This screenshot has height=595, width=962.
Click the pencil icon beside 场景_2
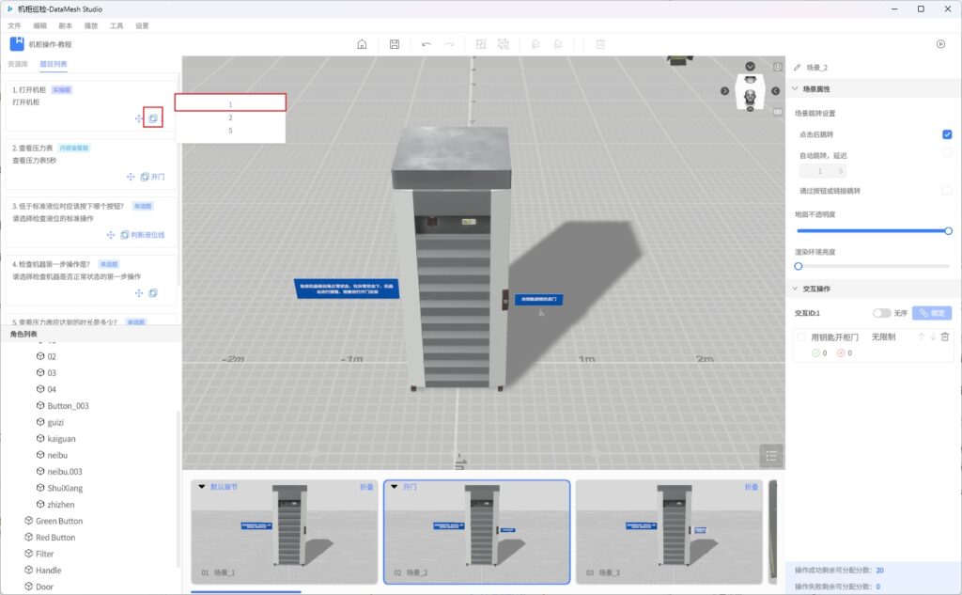798,68
